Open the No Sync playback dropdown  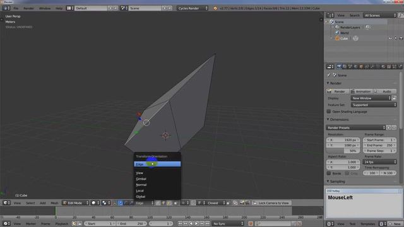click(228, 224)
